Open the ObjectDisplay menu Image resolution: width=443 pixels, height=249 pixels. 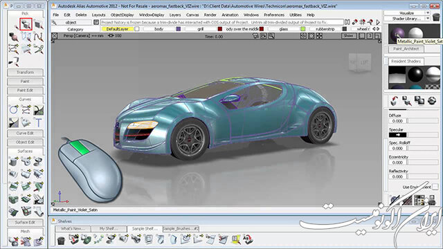[122, 15]
